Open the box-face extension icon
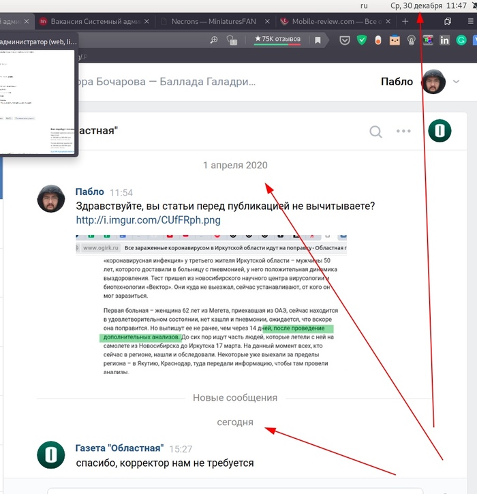This screenshot has height=494, width=477. [395, 40]
